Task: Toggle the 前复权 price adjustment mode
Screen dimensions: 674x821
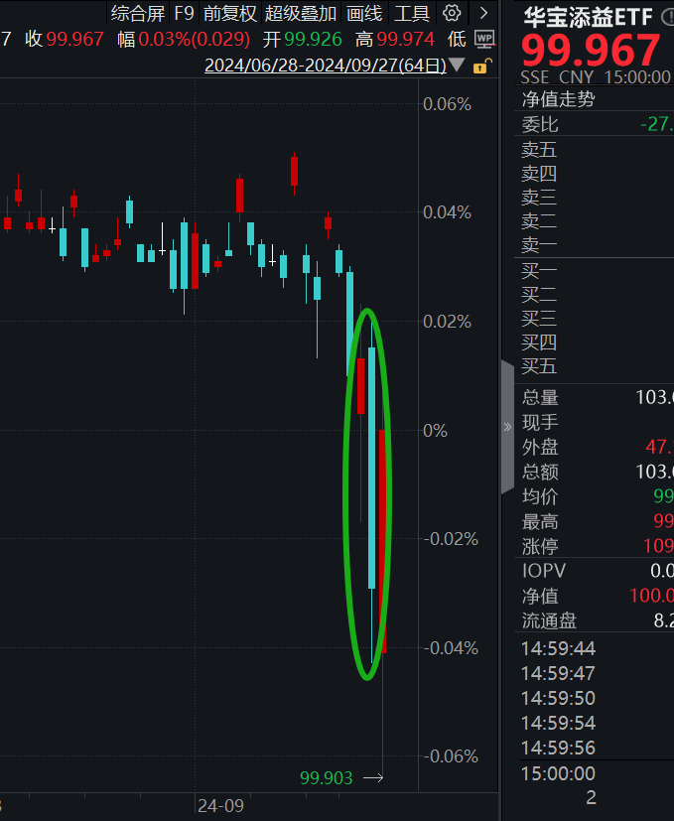Action: 229,13
